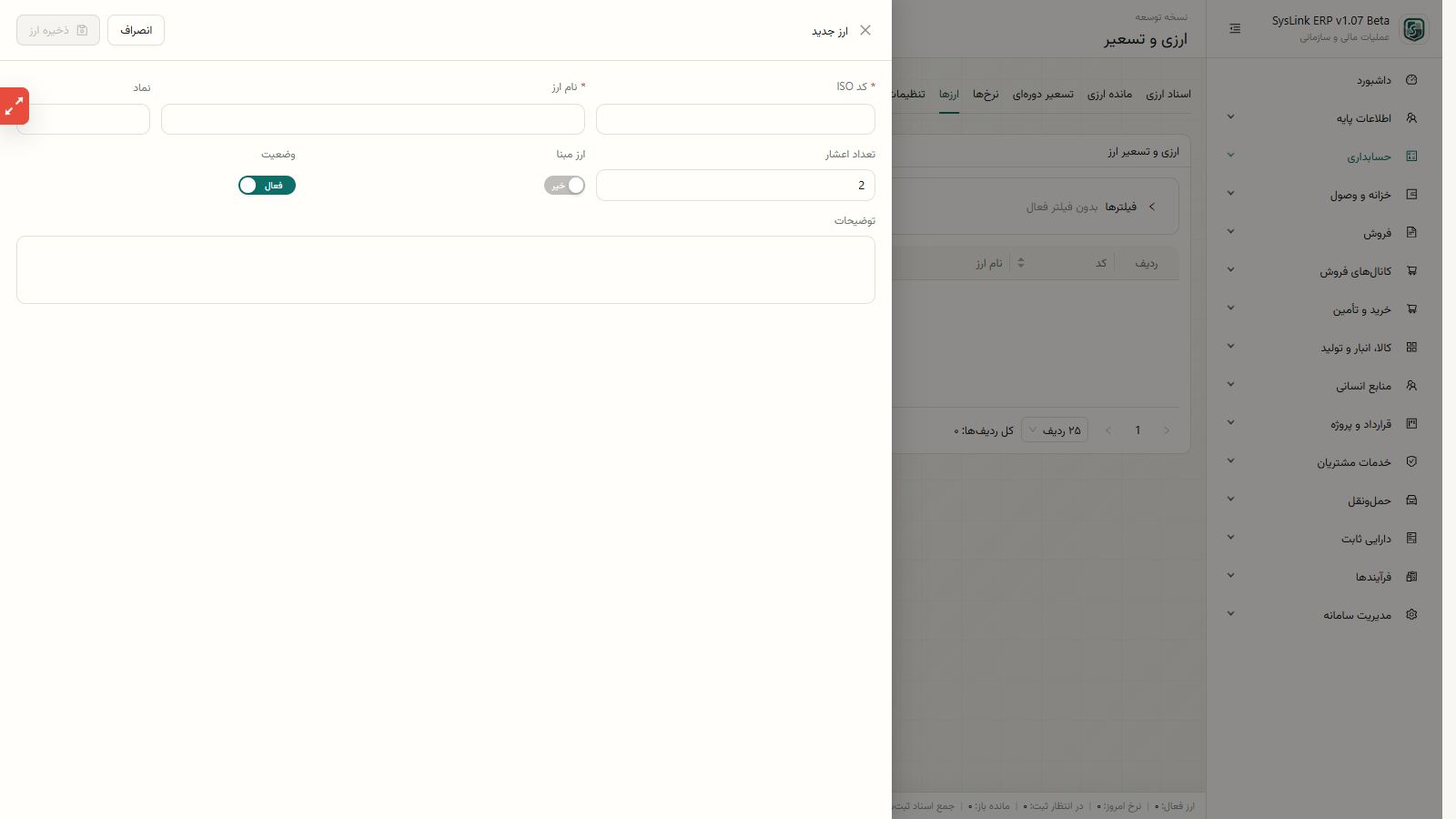Click the فرآیندها sidebar icon

click(x=1411, y=577)
